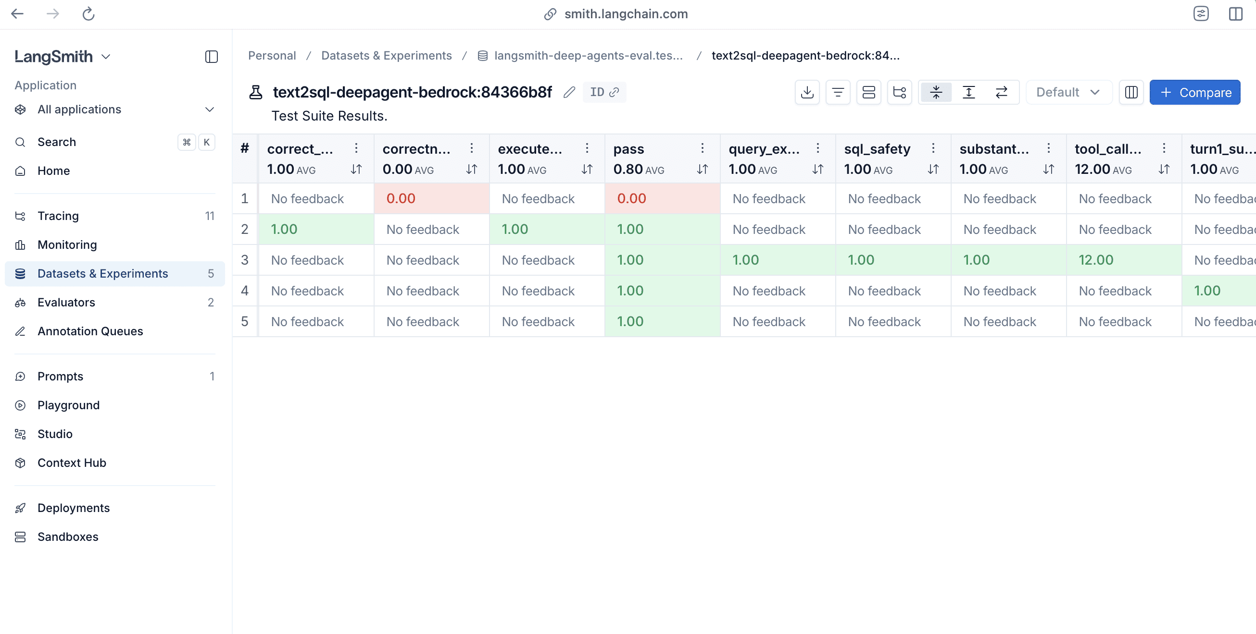Collapse the LangSmith sidebar panel
This screenshot has width=1256, height=634.
211,57
